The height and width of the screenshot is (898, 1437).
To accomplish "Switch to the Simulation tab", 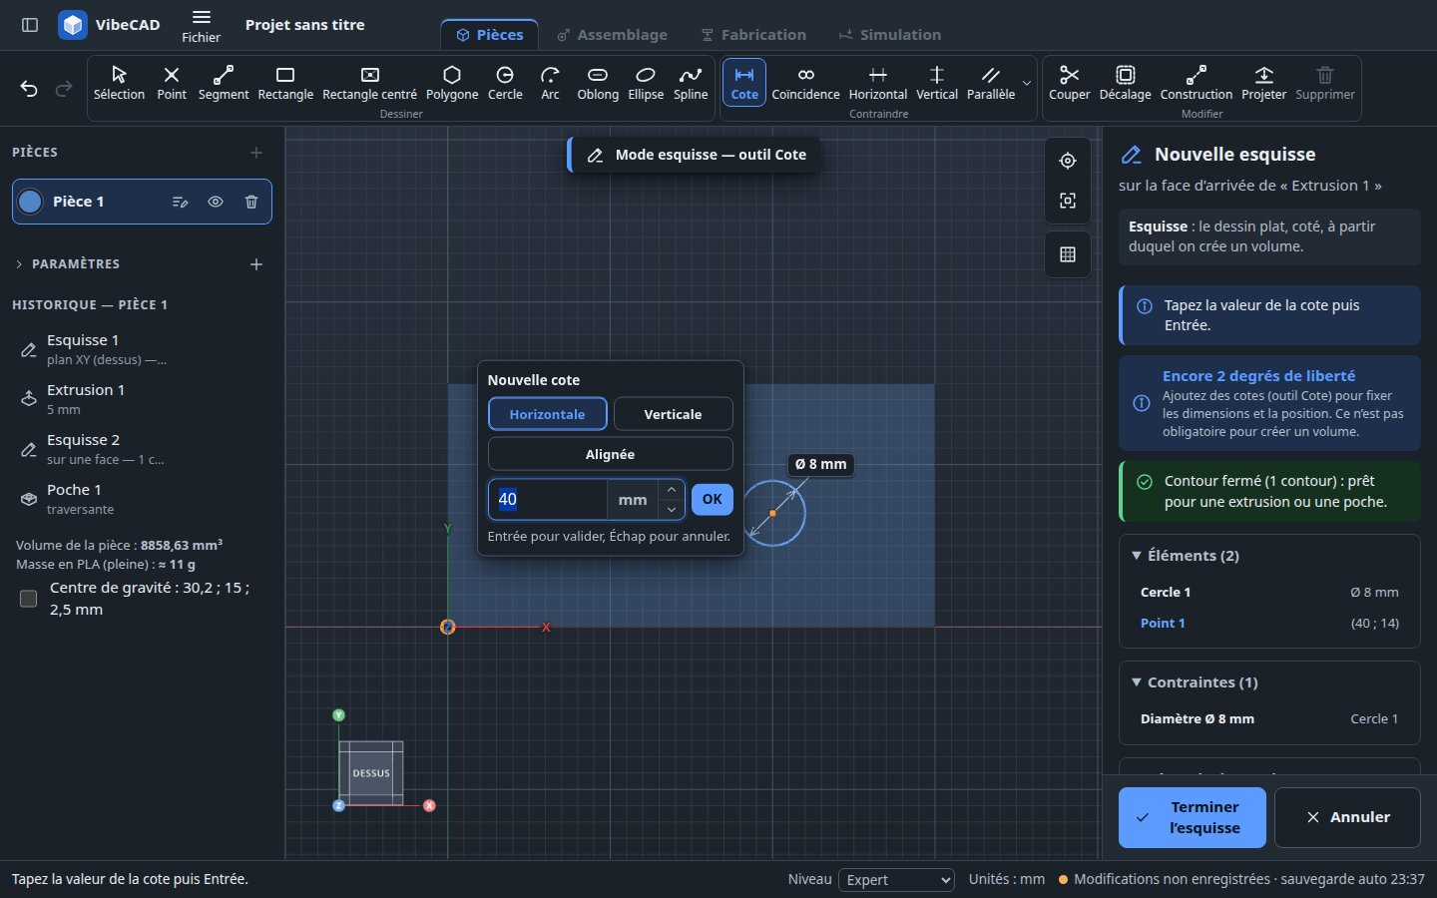I will click(x=889, y=35).
